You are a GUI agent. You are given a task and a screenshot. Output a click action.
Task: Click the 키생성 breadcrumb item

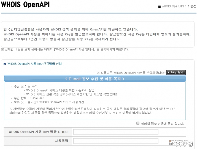tap(192, 6)
